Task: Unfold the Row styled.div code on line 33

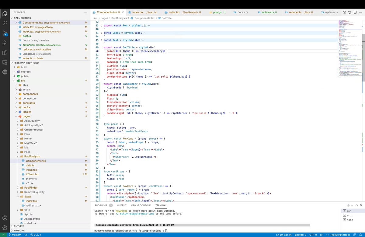Action: (102, 26)
